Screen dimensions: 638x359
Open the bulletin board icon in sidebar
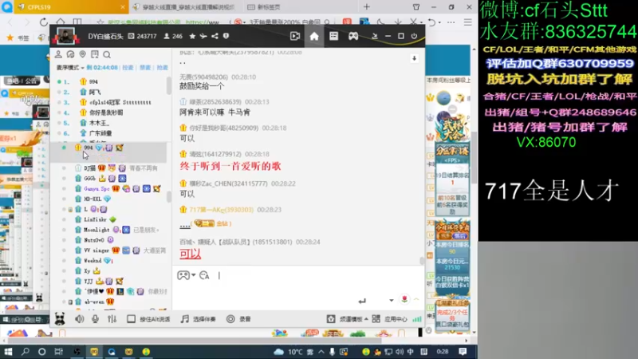[x=95, y=54]
